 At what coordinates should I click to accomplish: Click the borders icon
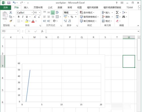click(x=19, y=21)
